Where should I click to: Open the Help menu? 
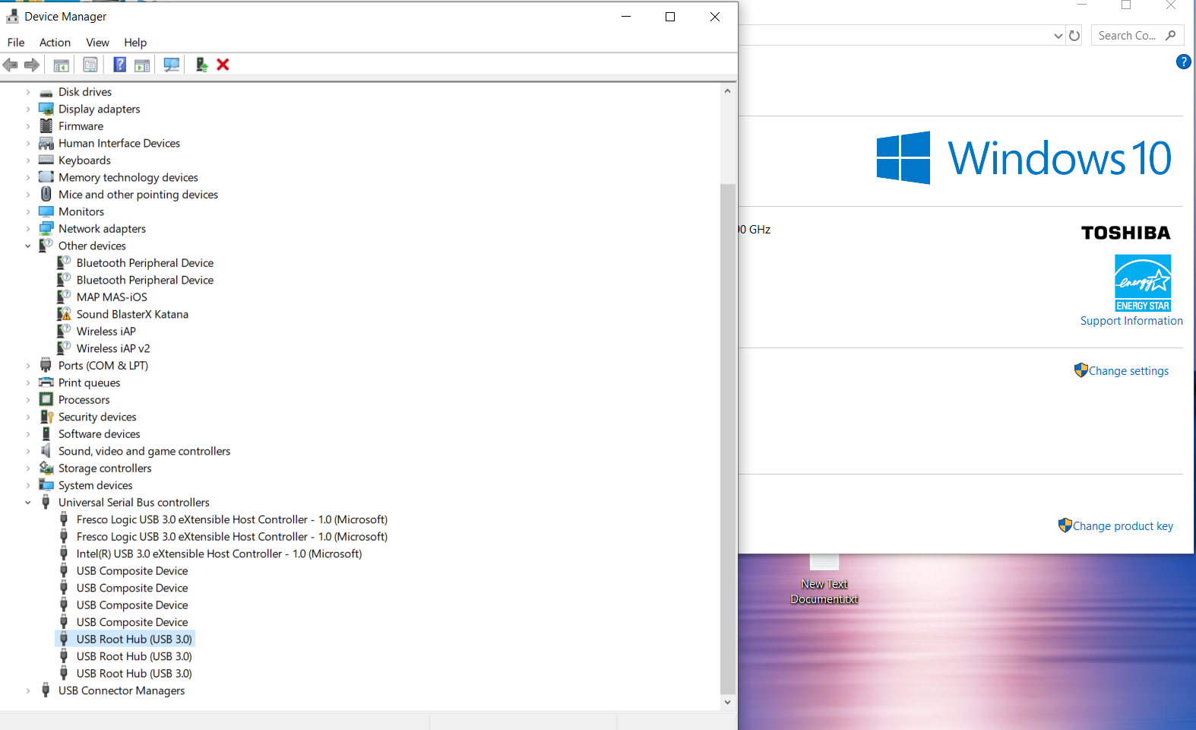coord(135,43)
